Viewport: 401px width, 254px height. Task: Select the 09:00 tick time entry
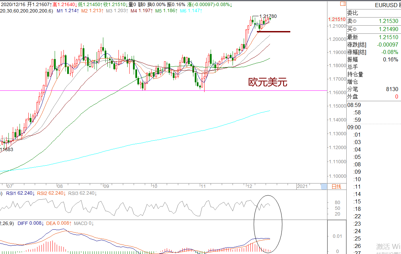click(x=354, y=127)
